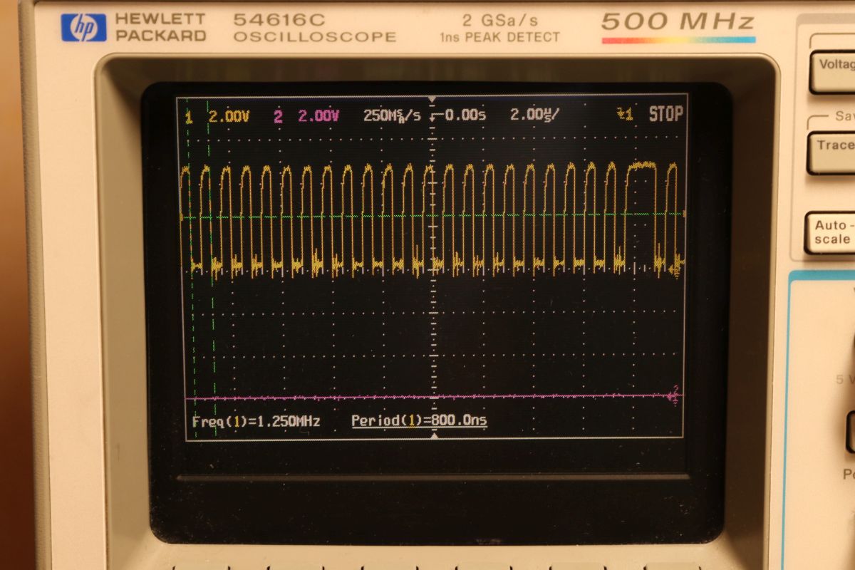855x570 pixels.
Task: Click the 250MSa/s sample rate readout
Action: coord(392,115)
